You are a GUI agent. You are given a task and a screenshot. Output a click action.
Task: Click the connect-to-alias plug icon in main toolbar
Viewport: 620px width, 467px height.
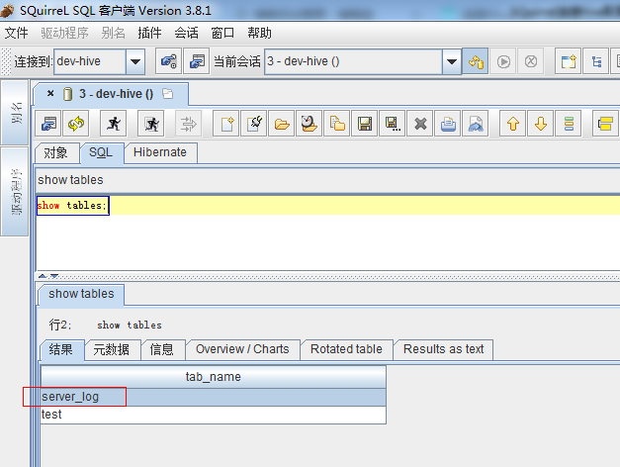[169, 61]
